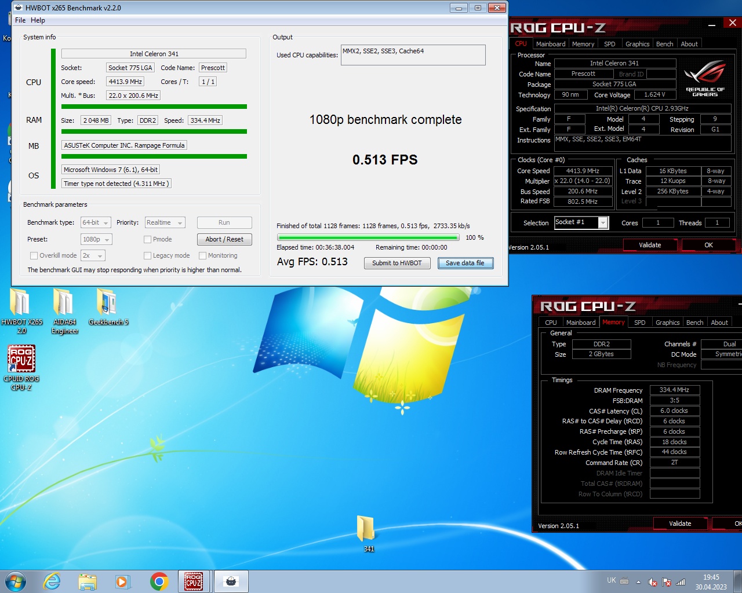This screenshot has height=593, width=742.
Task: Launch Google Chrome from the taskbar
Action: 159,581
